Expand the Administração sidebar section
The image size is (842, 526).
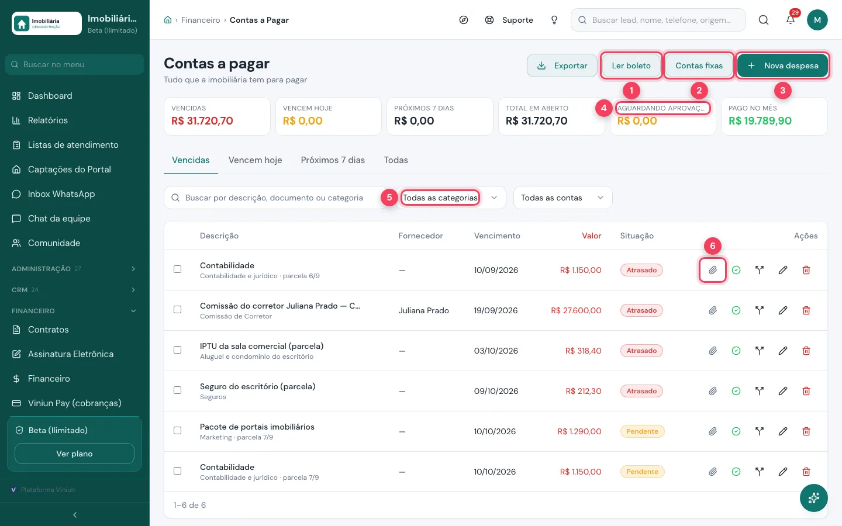pyautogui.click(x=75, y=269)
